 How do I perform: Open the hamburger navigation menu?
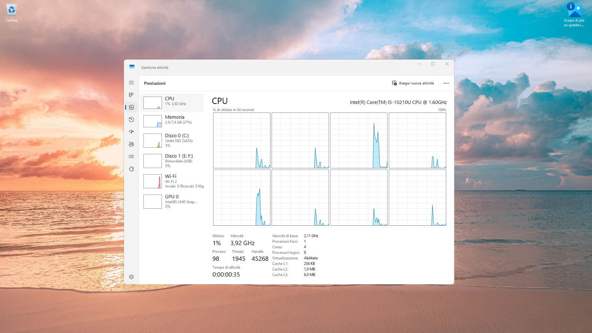pyautogui.click(x=131, y=83)
